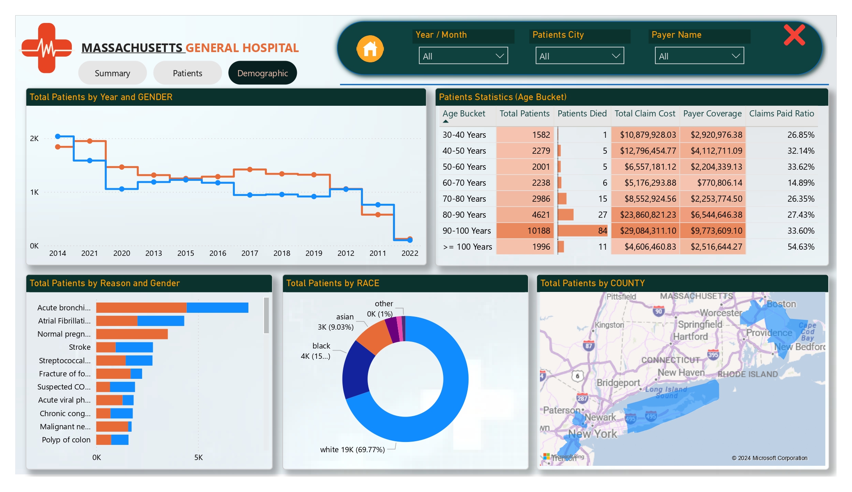
Task: Click the $23,860,821.23 claim cost cell
Action: [645, 214]
